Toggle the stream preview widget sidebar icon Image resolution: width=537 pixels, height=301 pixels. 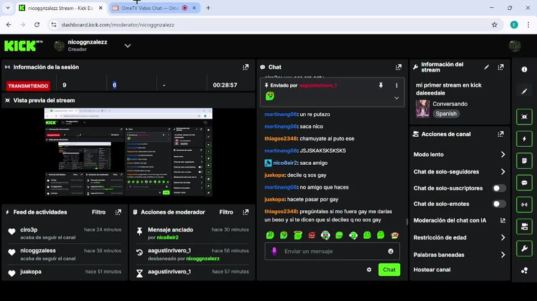pos(524,117)
